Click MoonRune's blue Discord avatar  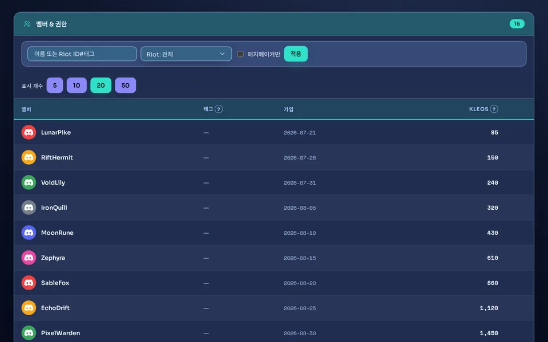29,233
